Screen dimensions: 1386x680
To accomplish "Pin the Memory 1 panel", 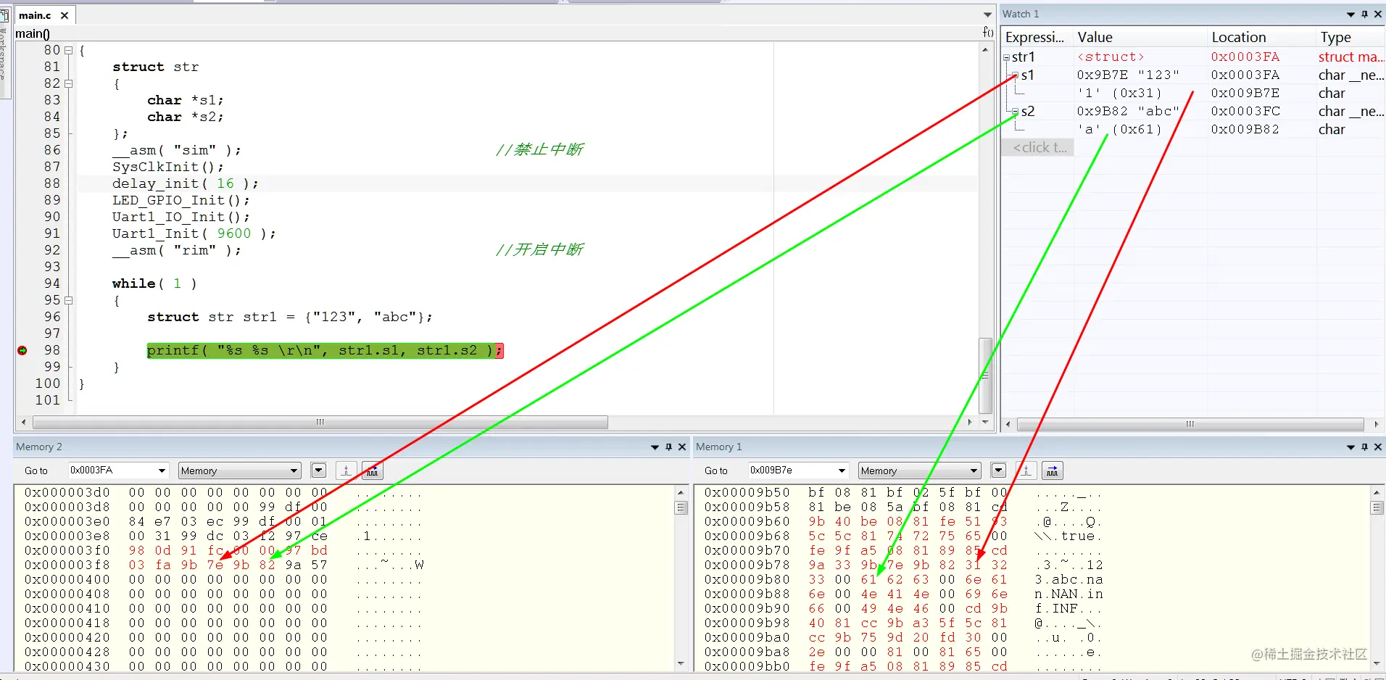I will [x=1364, y=447].
